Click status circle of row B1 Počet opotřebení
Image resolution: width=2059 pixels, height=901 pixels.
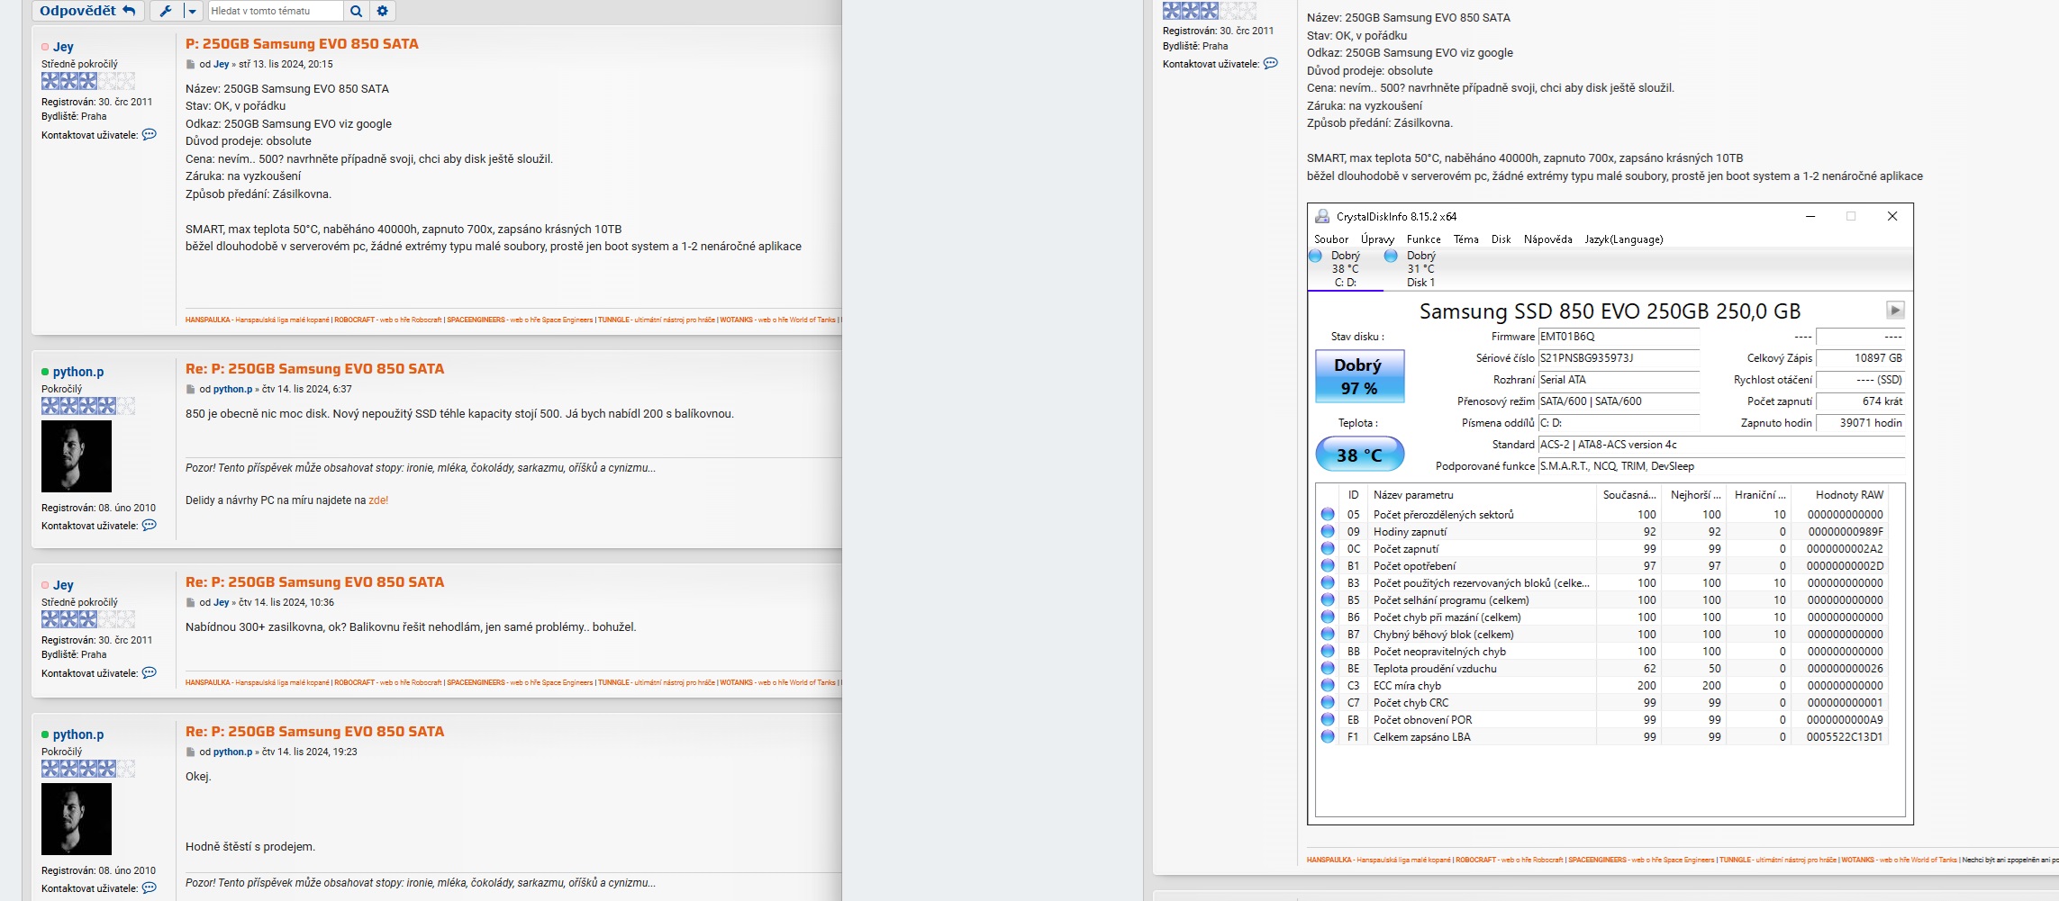click(x=1328, y=566)
